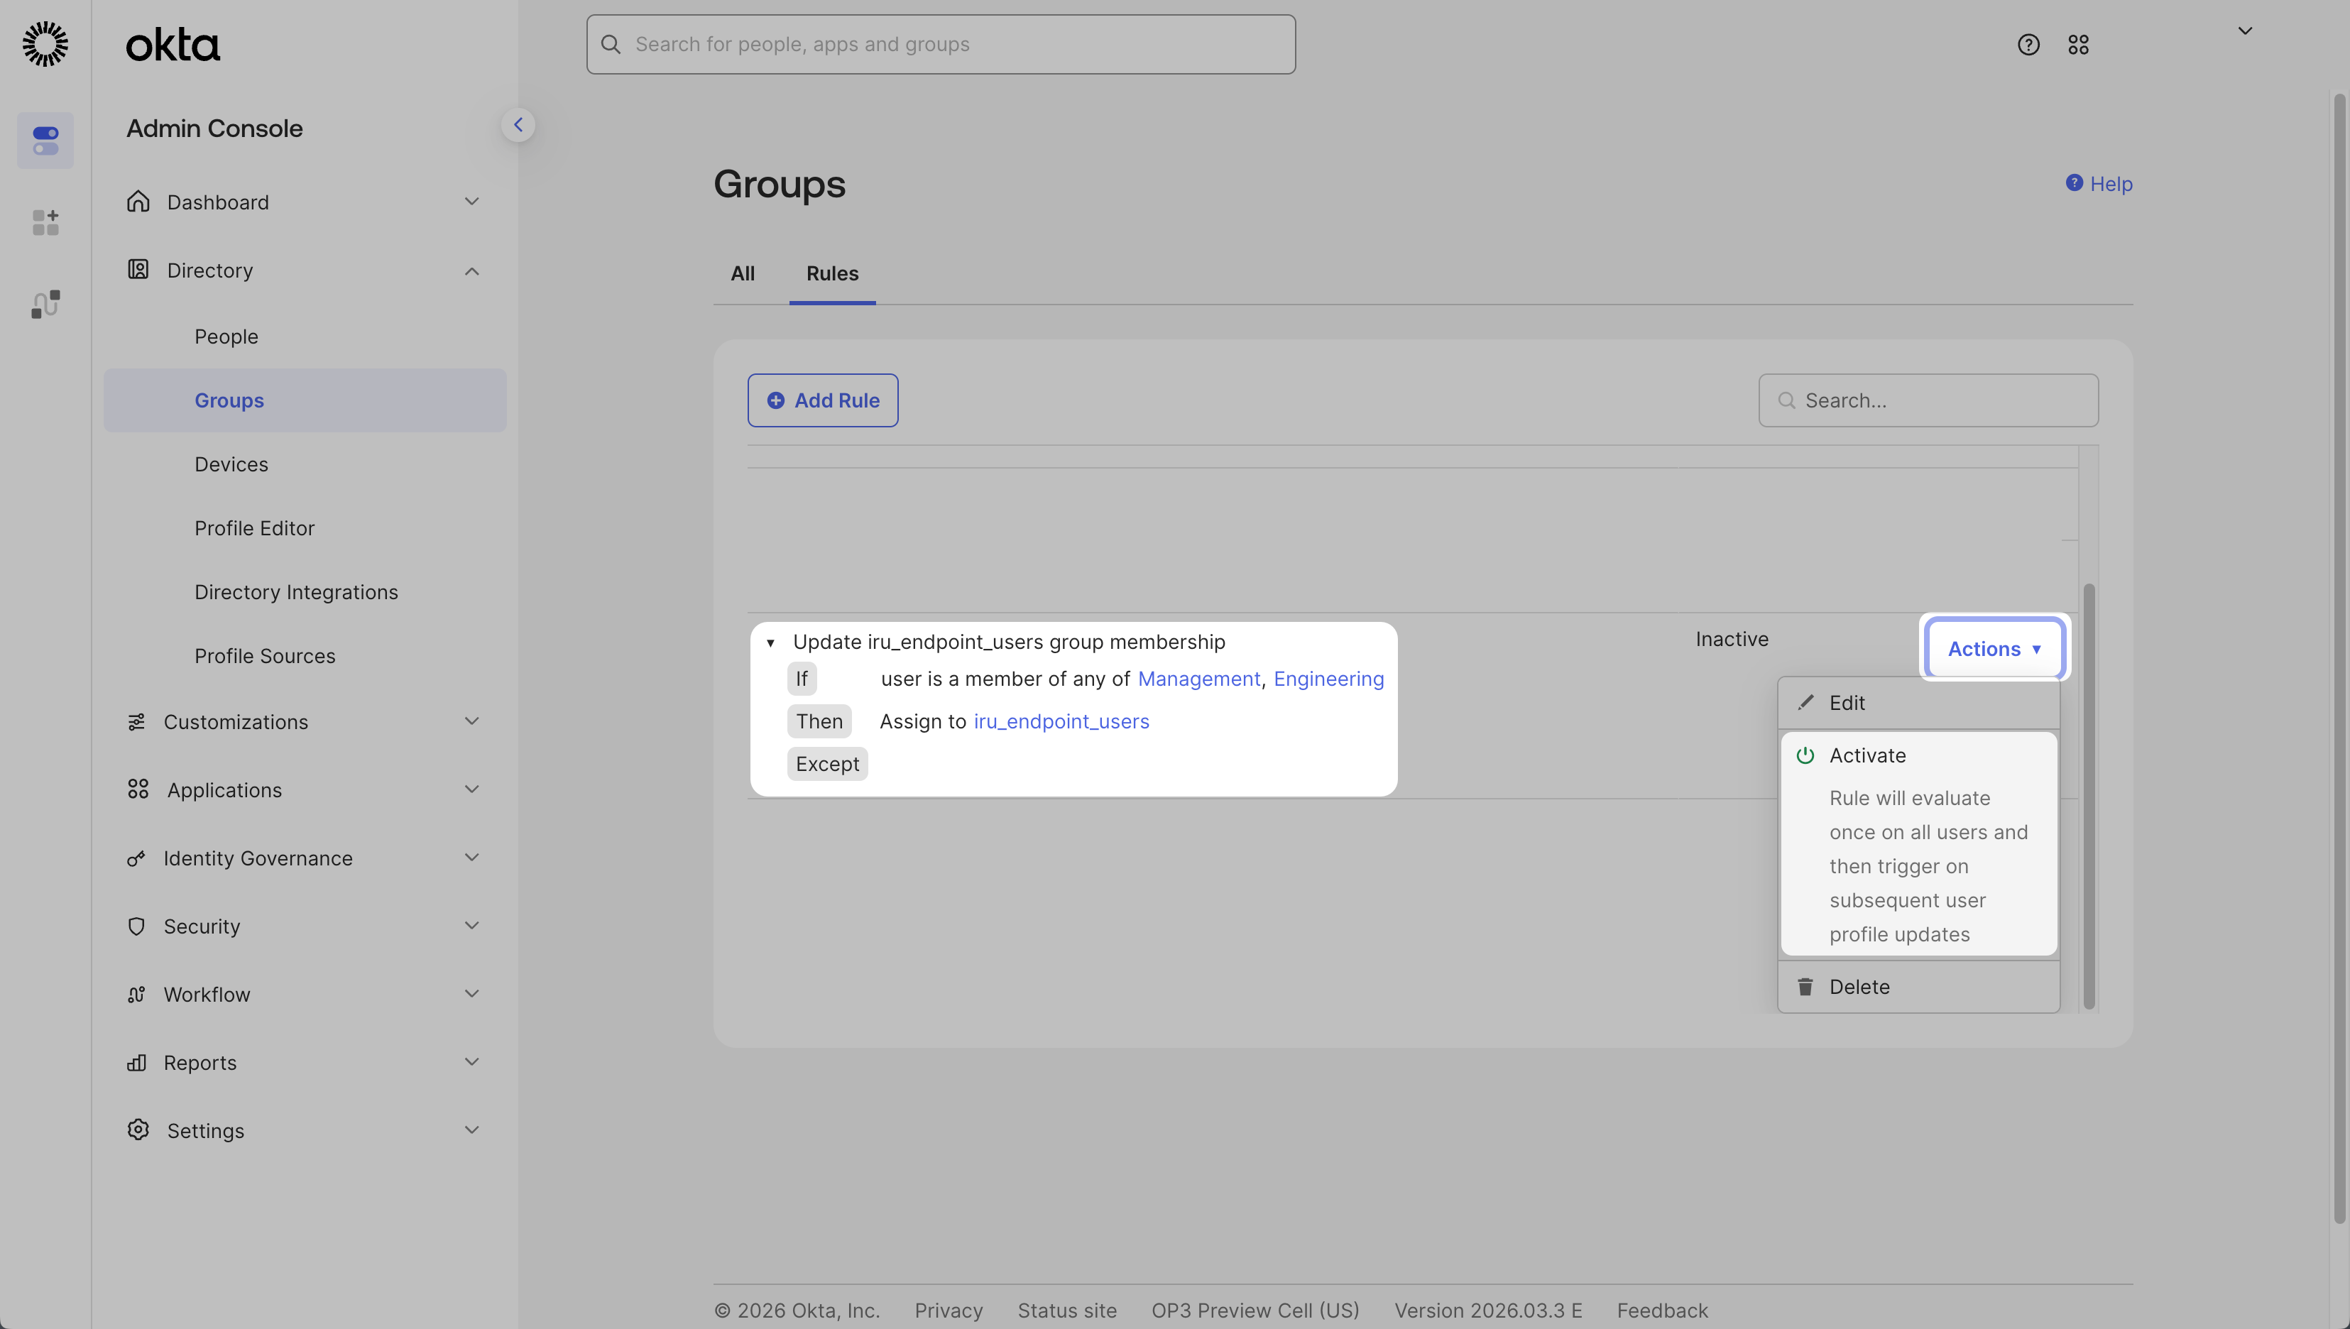Expand the Dashboard menu chevron
This screenshot has width=2350, height=1329.
pyautogui.click(x=471, y=201)
